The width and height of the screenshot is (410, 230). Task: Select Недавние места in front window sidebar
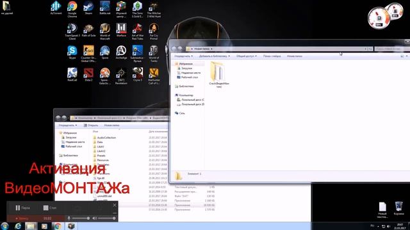tap(189, 73)
